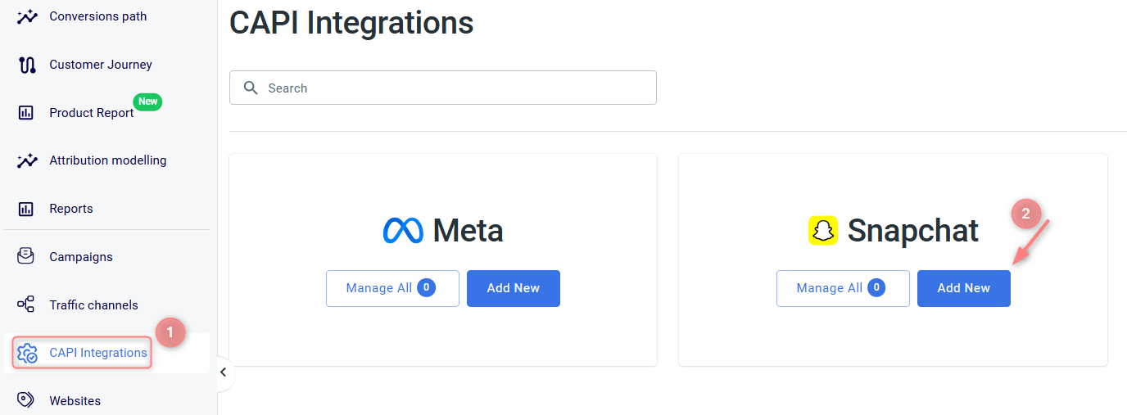Open the Websites menu item
1127x415 pixels.
(75, 401)
